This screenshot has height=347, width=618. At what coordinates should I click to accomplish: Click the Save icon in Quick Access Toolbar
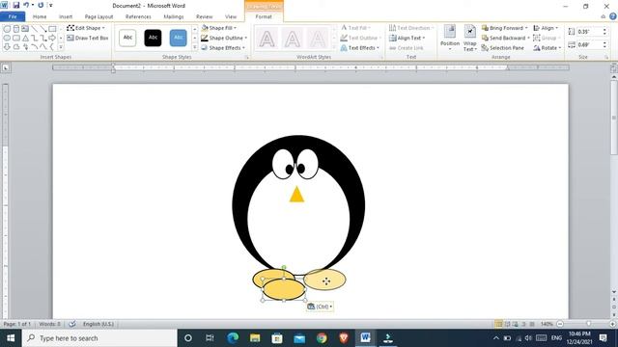[x=16, y=6]
